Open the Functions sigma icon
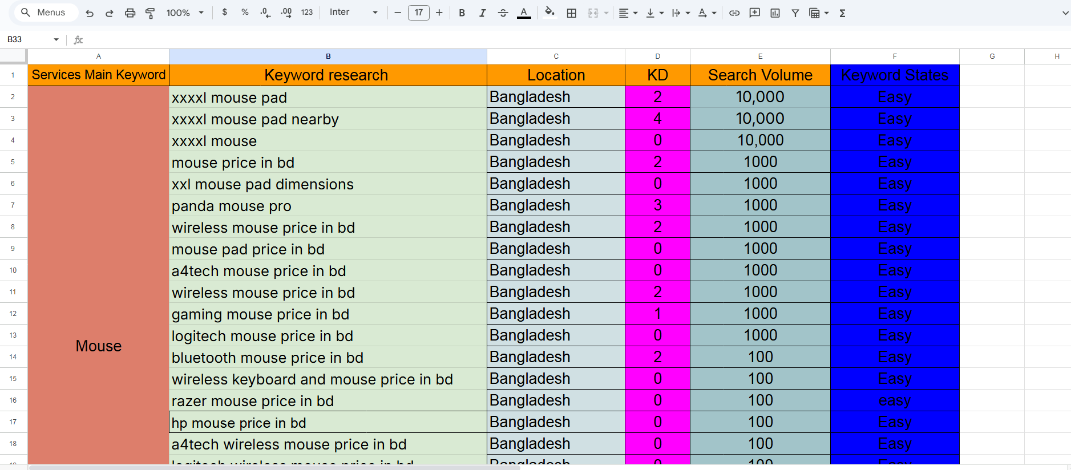This screenshot has height=470, width=1071. tap(842, 13)
